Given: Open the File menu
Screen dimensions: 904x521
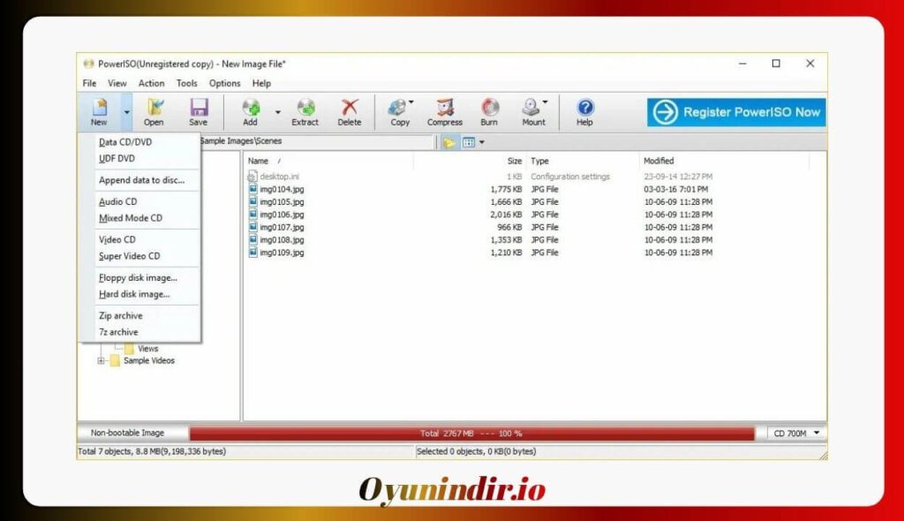Looking at the screenshot, I should 89,83.
